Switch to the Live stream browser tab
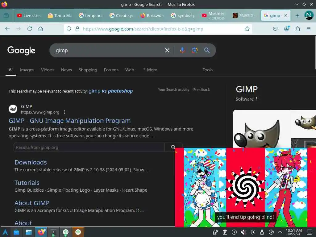Image resolution: width=316 pixels, height=237 pixels. coord(29,15)
